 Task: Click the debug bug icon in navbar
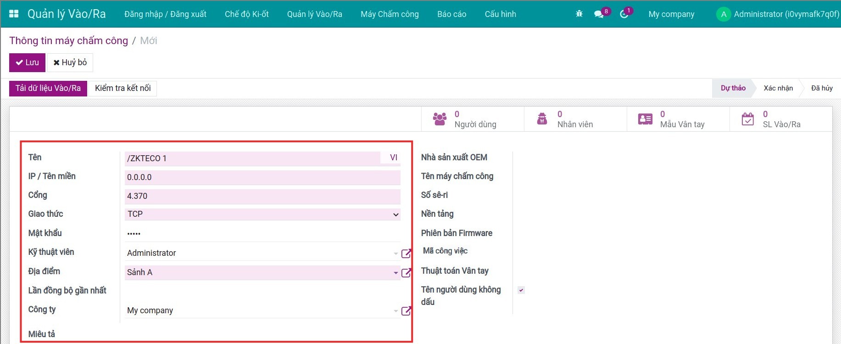[579, 14]
